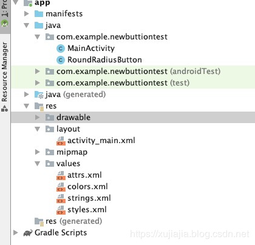
Task: Click the Android robot icon in sidebar
Action: tap(5, 24)
